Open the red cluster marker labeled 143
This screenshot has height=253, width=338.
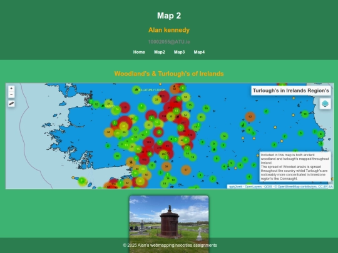[x=148, y=142]
